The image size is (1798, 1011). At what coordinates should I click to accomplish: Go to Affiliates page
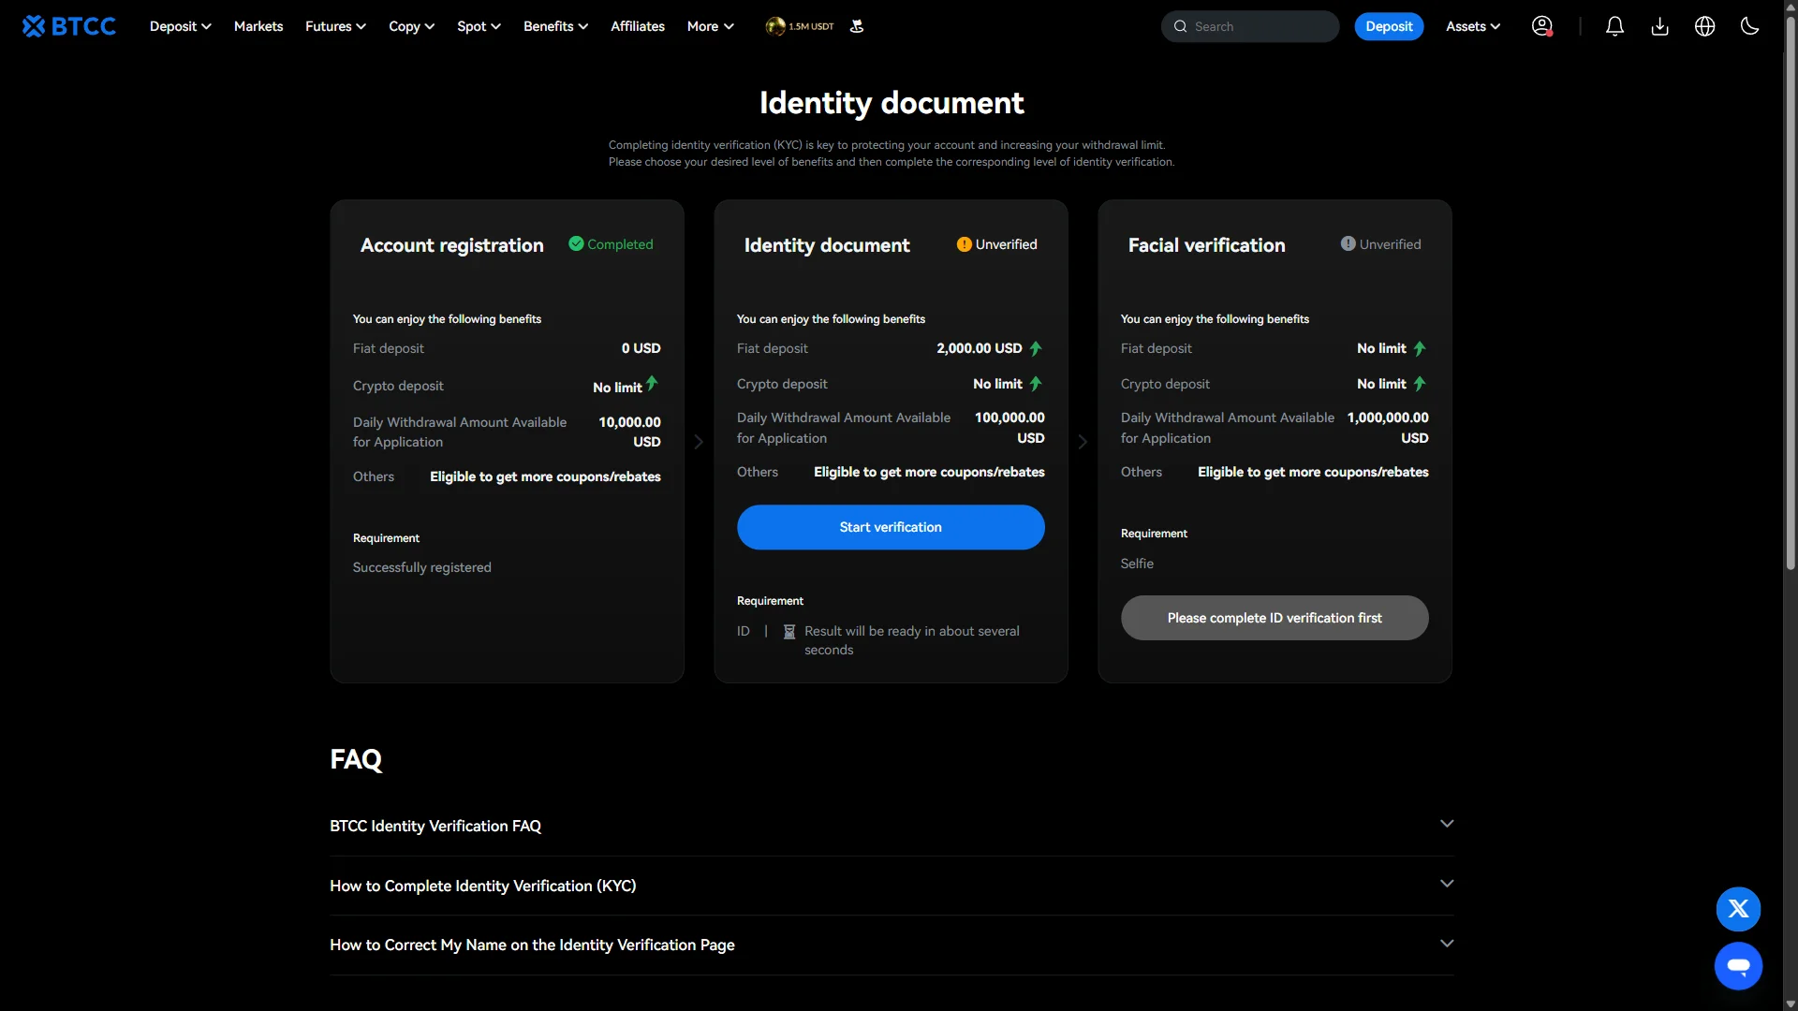click(x=638, y=26)
